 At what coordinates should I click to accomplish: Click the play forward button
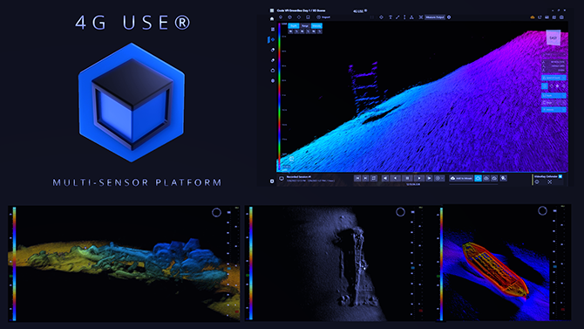(419, 178)
